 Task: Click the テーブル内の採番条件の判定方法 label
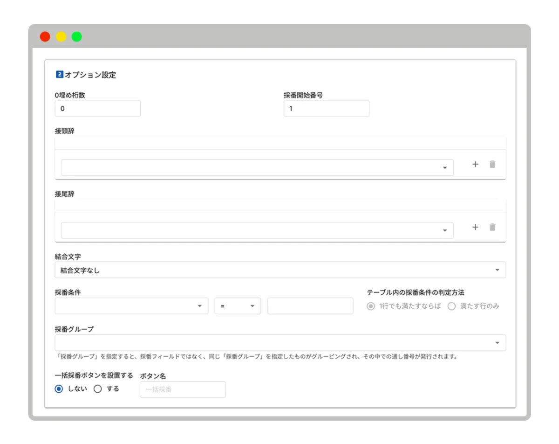click(416, 292)
